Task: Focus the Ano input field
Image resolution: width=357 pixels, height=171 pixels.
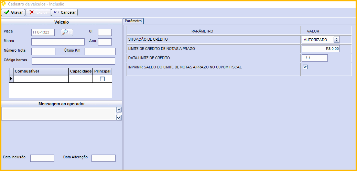Action: [x=105, y=42]
